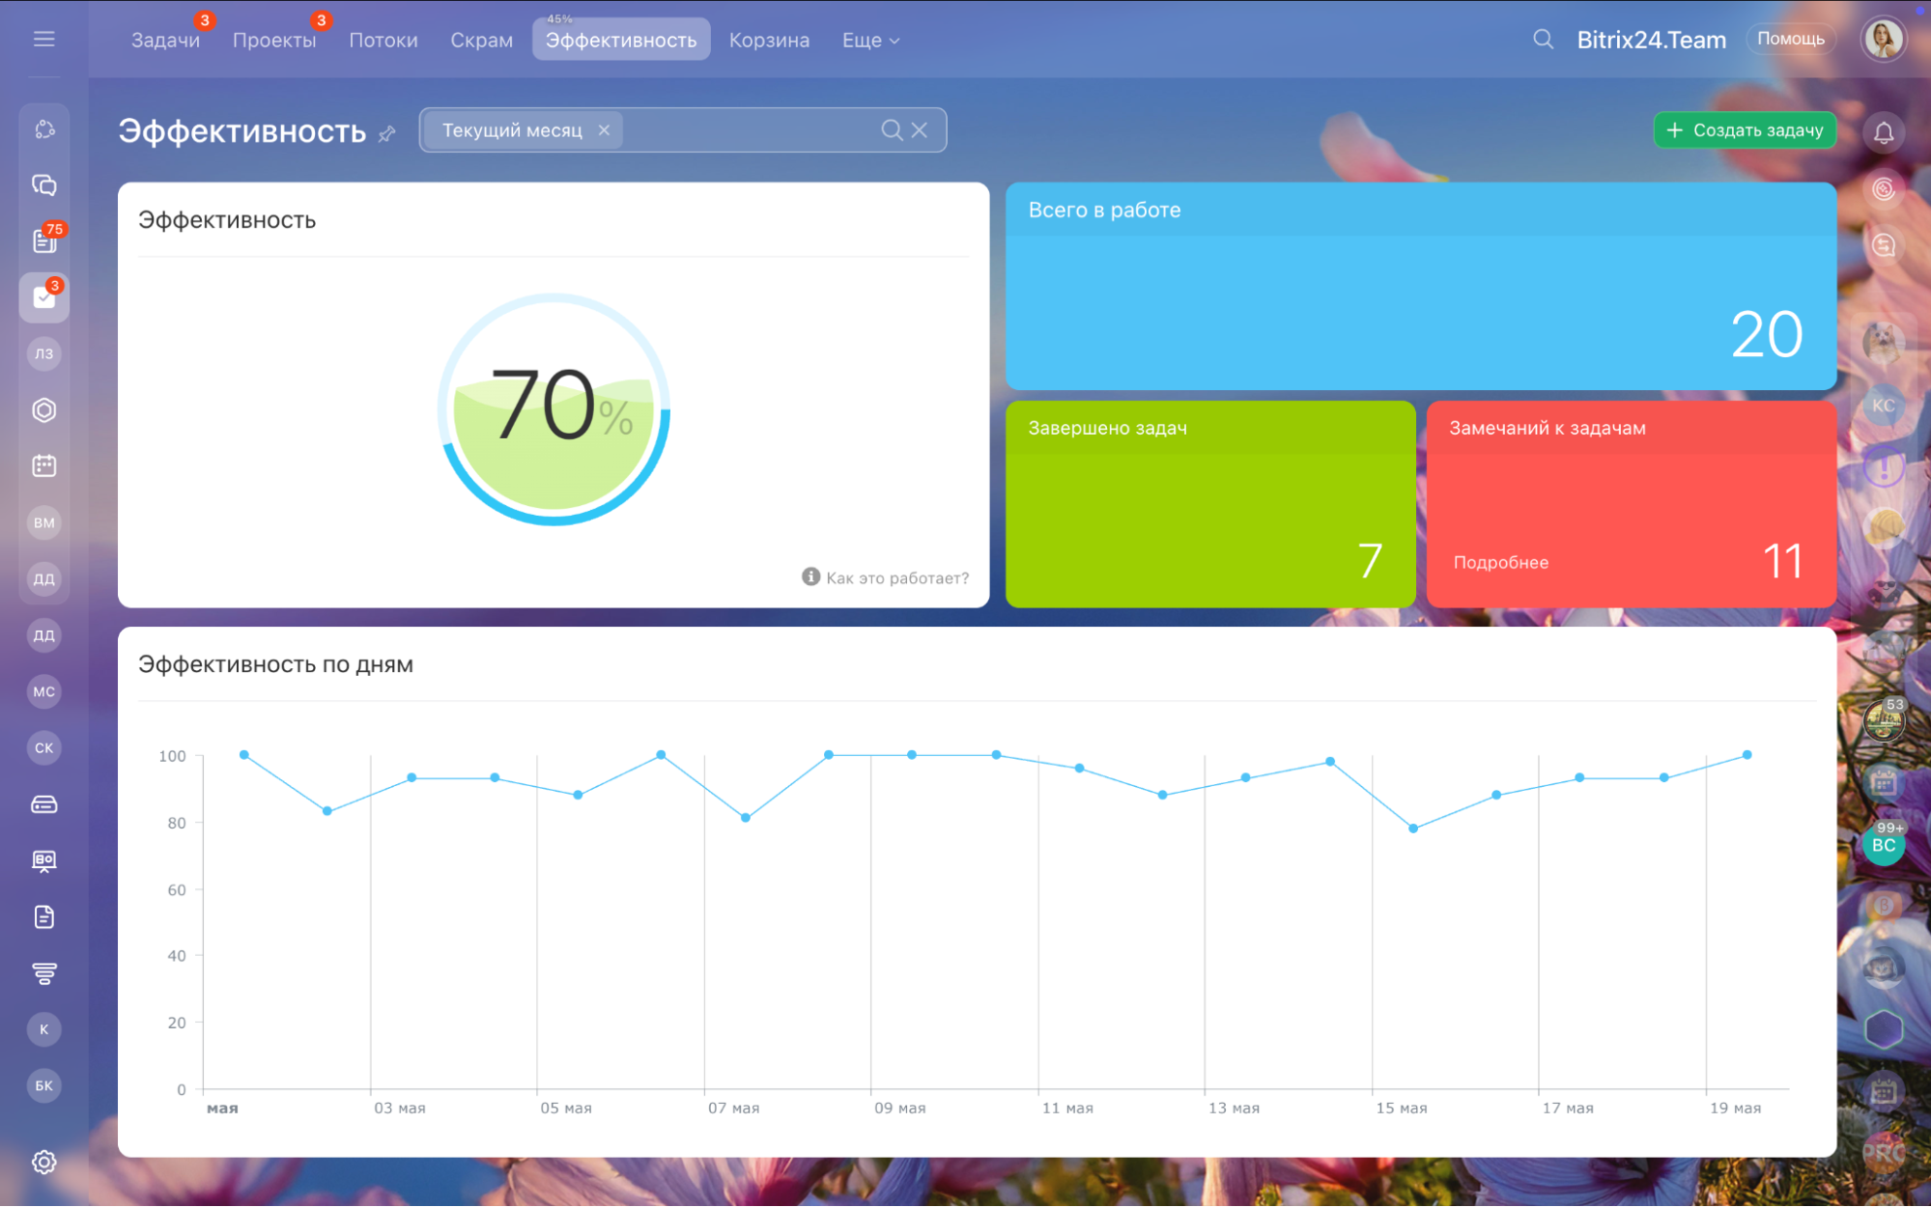Click the search magnifier in top bar

click(1543, 40)
